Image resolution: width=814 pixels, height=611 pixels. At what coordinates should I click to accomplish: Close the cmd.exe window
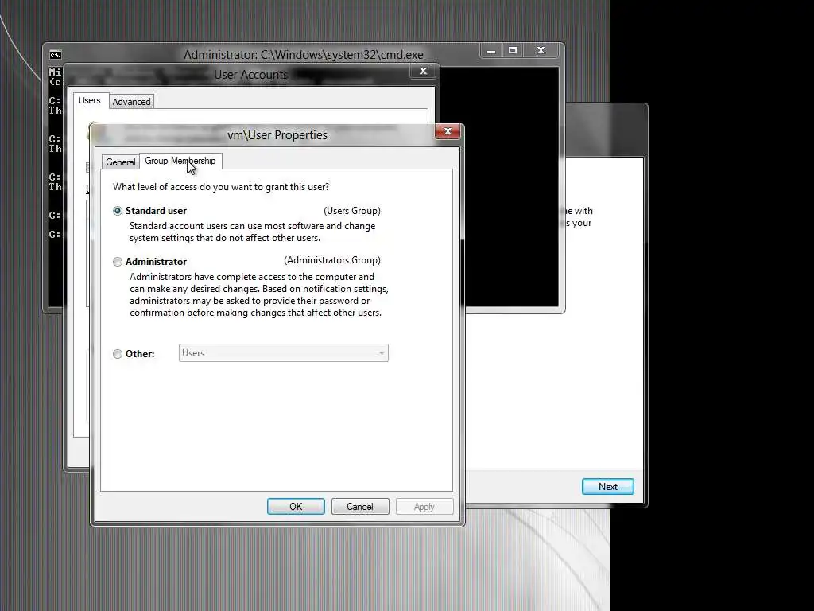click(x=541, y=50)
